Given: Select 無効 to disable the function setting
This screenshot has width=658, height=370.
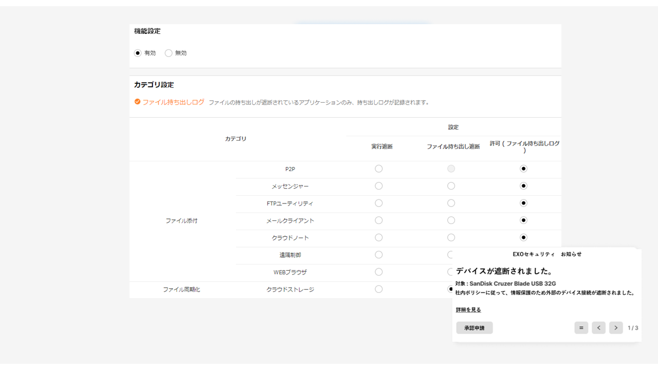Looking at the screenshot, I should (169, 53).
